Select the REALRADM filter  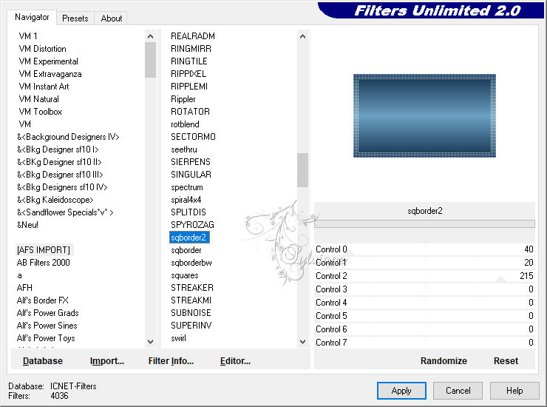point(193,36)
